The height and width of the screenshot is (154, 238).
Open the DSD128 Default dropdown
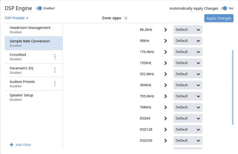pyautogui.click(x=188, y=129)
